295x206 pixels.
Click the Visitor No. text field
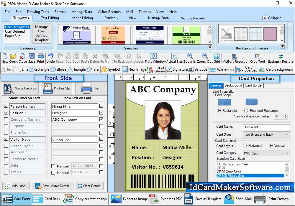click(75, 139)
